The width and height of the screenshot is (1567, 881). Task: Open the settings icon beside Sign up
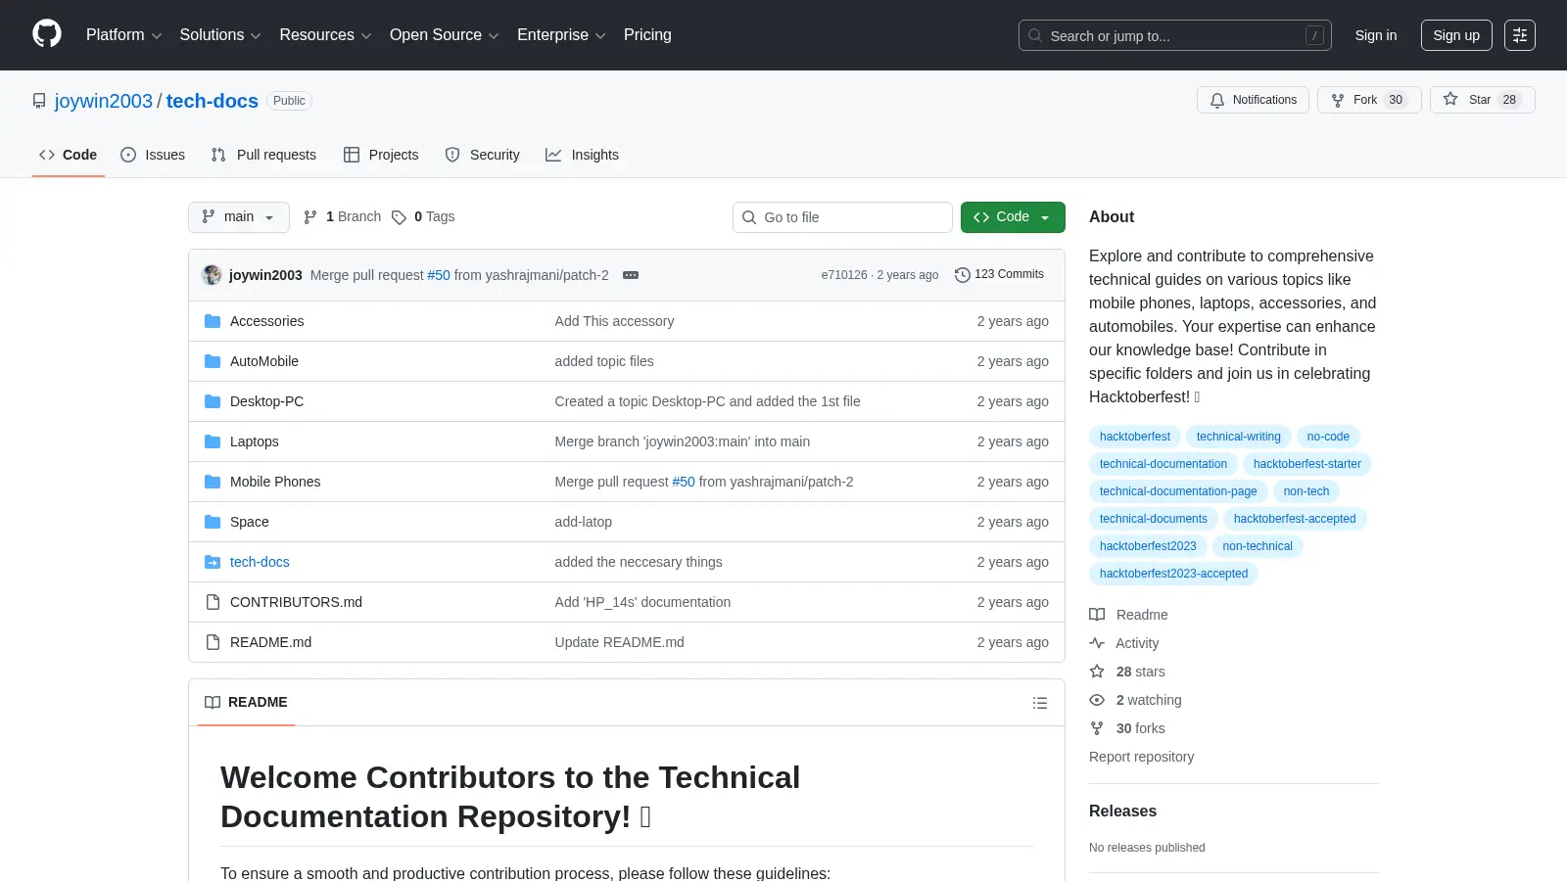[x=1520, y=35]
